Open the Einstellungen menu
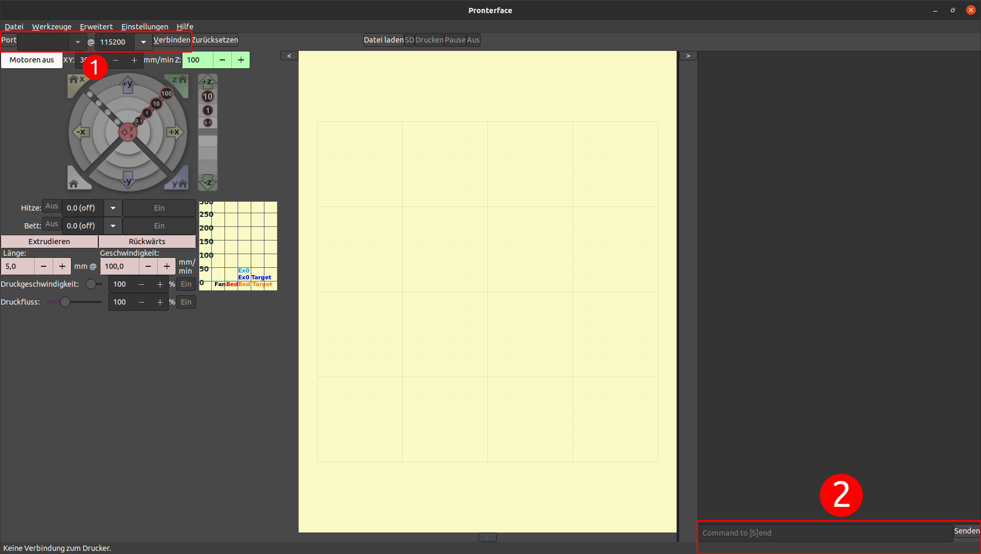 click(x=145, y=27)
